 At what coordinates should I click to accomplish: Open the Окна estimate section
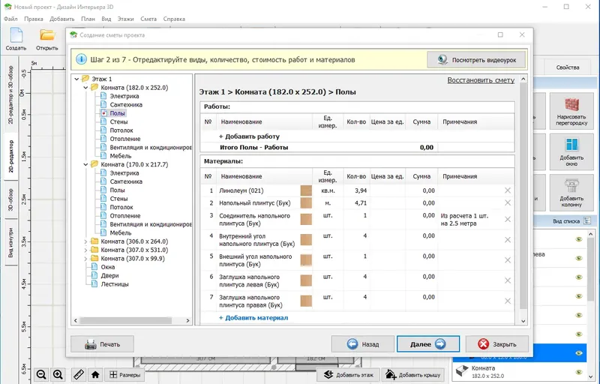pyautogui.click(x=107, y=267)
